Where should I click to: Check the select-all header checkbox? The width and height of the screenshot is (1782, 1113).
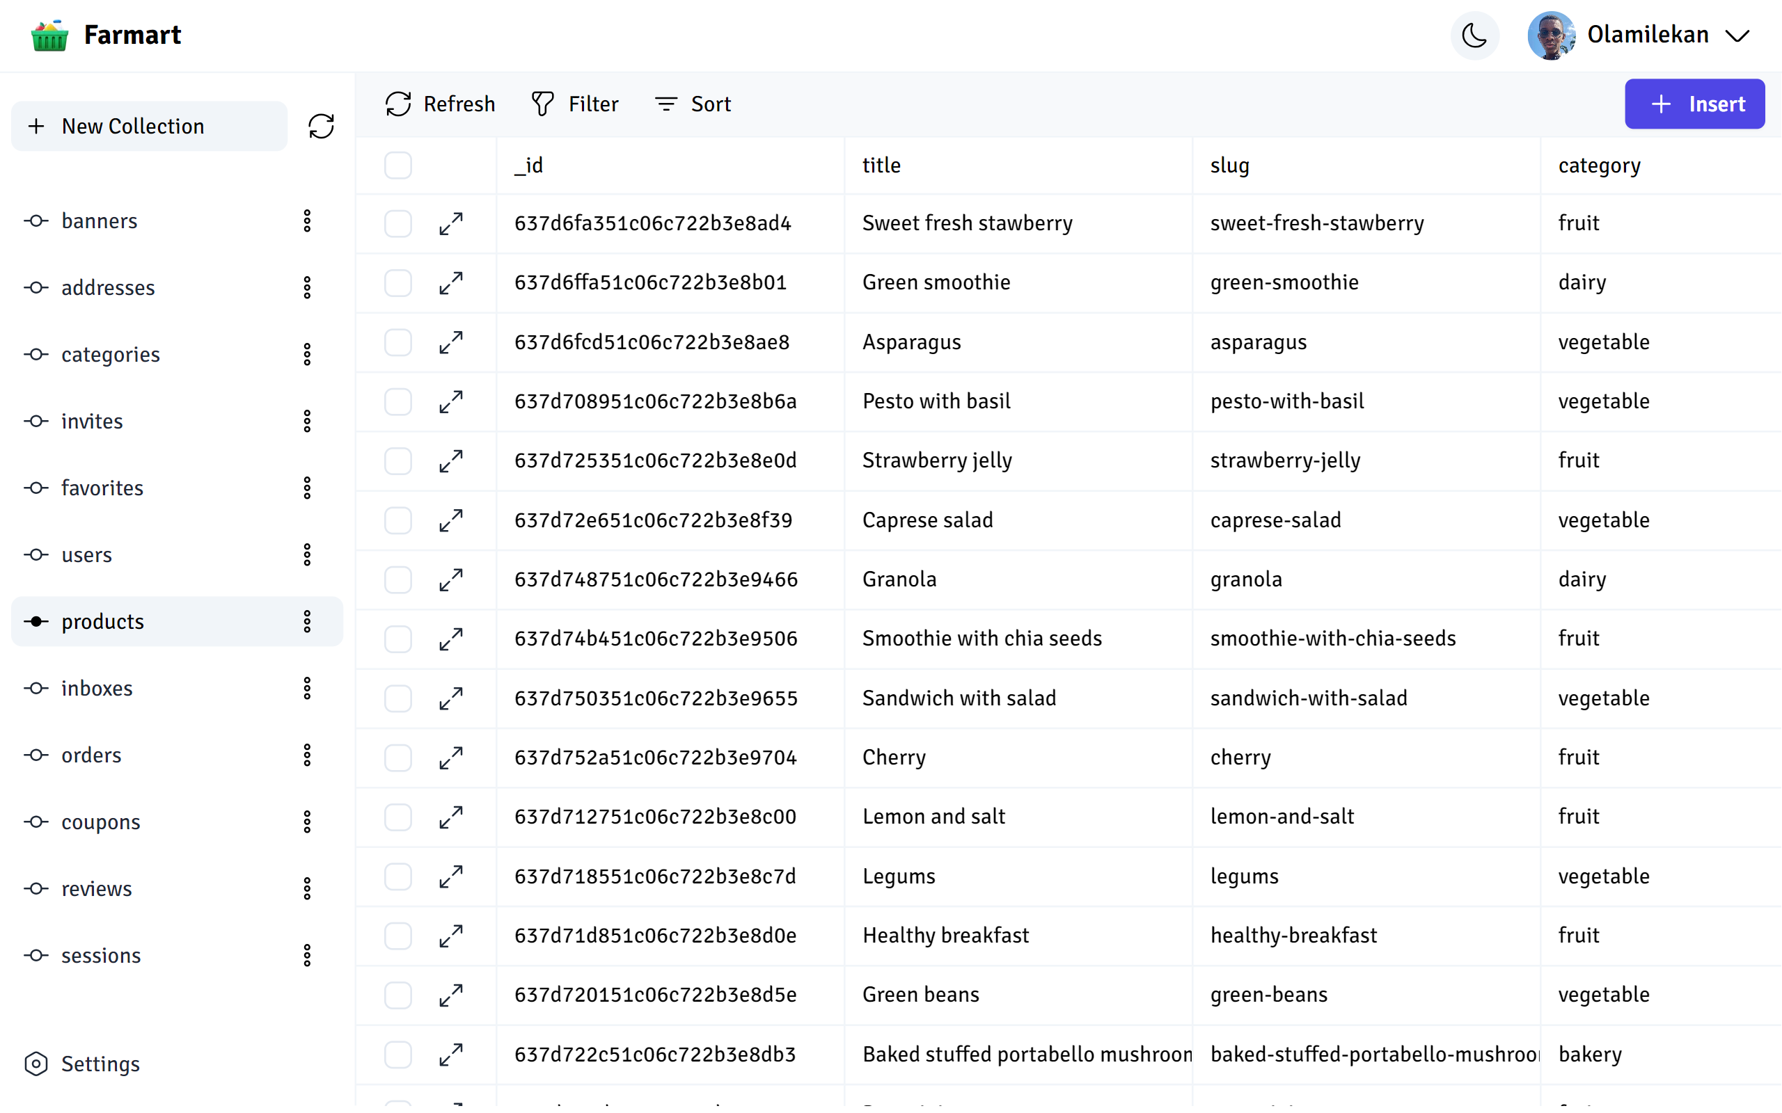click(397, 165)
